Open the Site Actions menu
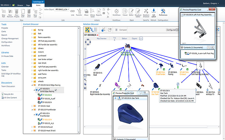225x140 pixels. pyautogui.click(x=6, y=5)
